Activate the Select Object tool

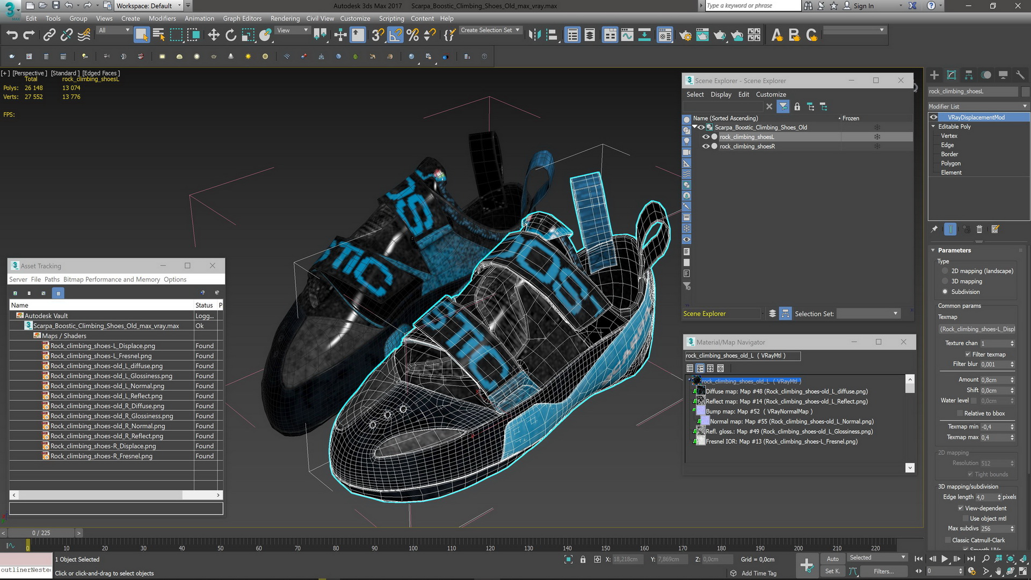142,35
